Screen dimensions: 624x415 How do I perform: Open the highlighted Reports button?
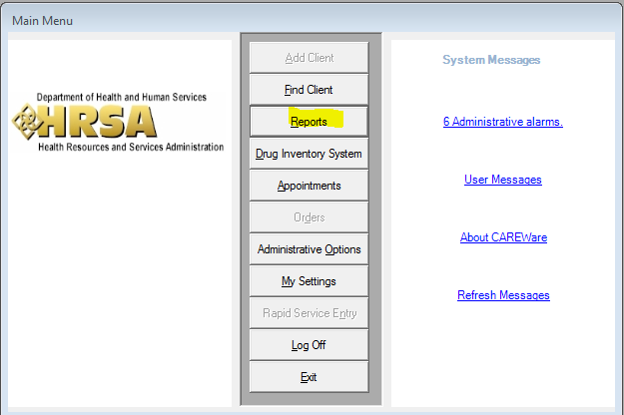(x=309, y=122)
